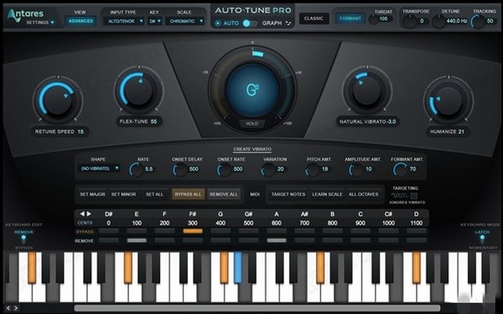Click the vibrato Rate knob
503x314 pixels.
click(137, 169)
